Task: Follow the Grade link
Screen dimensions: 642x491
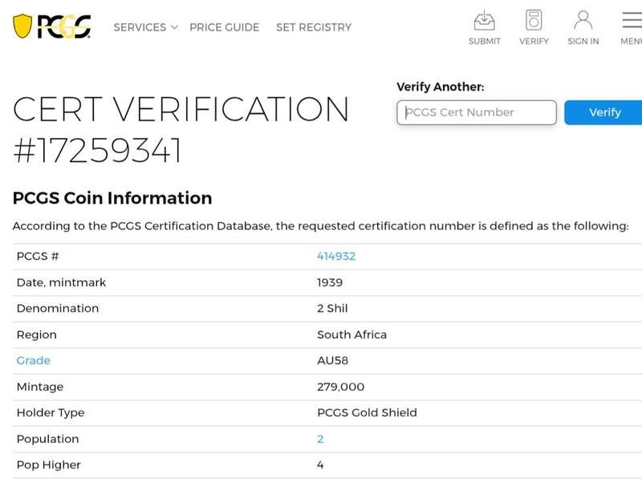Action: coord(34,360)
